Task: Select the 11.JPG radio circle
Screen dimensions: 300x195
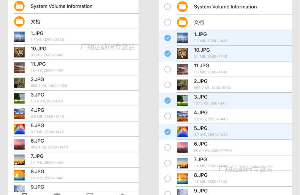Action: click(x=167, y=69)
